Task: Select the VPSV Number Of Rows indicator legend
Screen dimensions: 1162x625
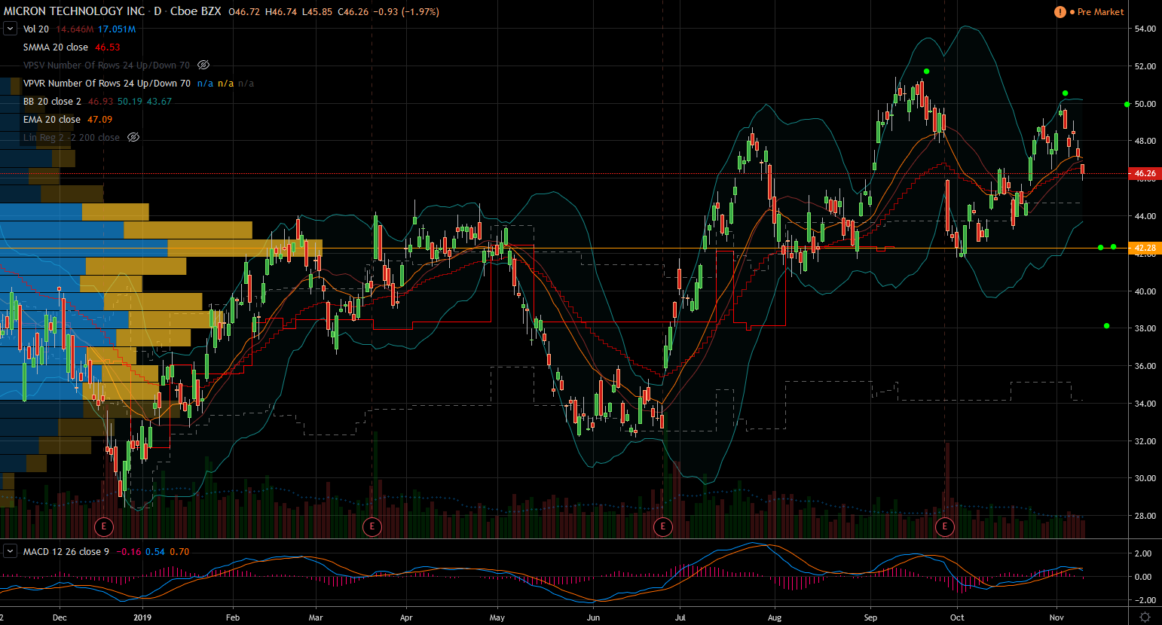Action: pos(106,66)
